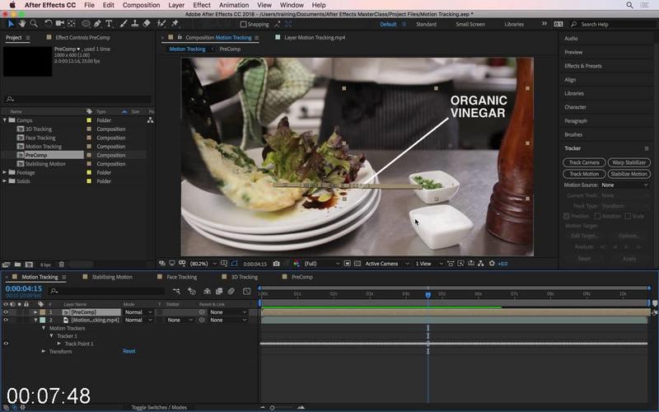This screenshot has height=412, width=659.
Task: Open the Composition menu
Action: point(141,5)
